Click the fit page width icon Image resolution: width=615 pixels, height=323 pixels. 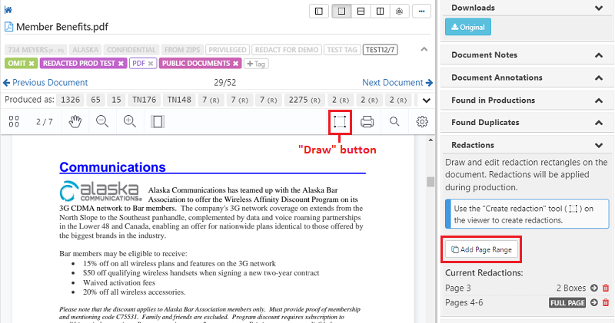[x=158, y=122]
